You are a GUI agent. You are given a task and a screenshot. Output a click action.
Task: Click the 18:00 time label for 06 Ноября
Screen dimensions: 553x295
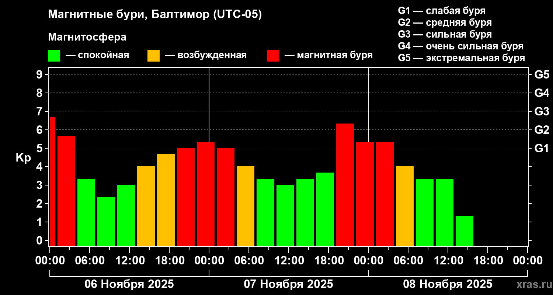pyautogui.click(x=169, y=261)
